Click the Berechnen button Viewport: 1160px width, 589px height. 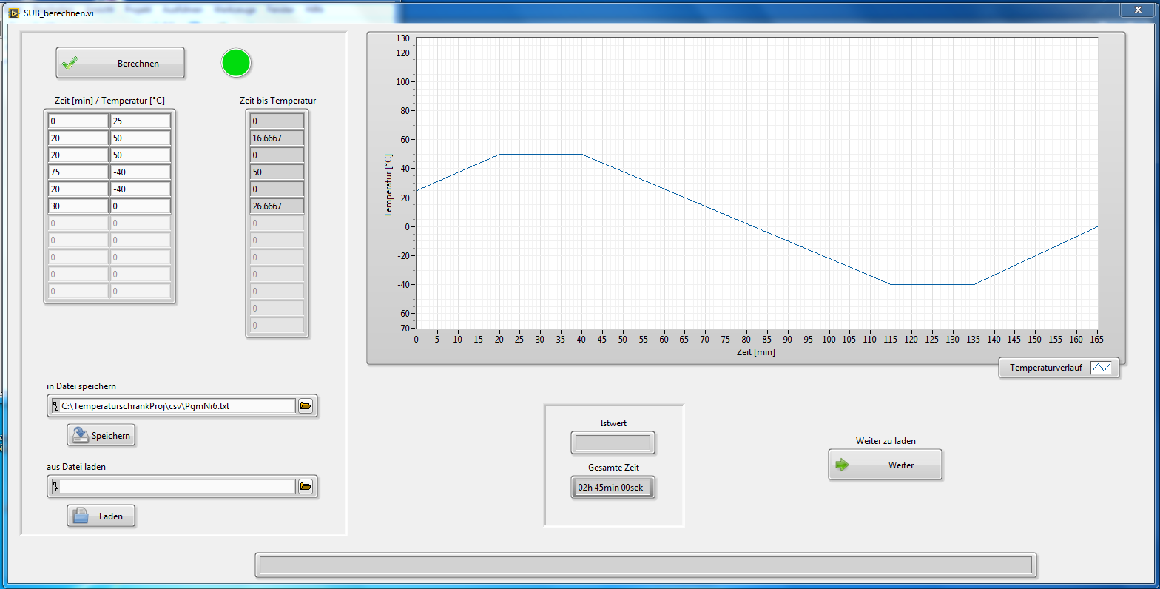click(121, 63)
